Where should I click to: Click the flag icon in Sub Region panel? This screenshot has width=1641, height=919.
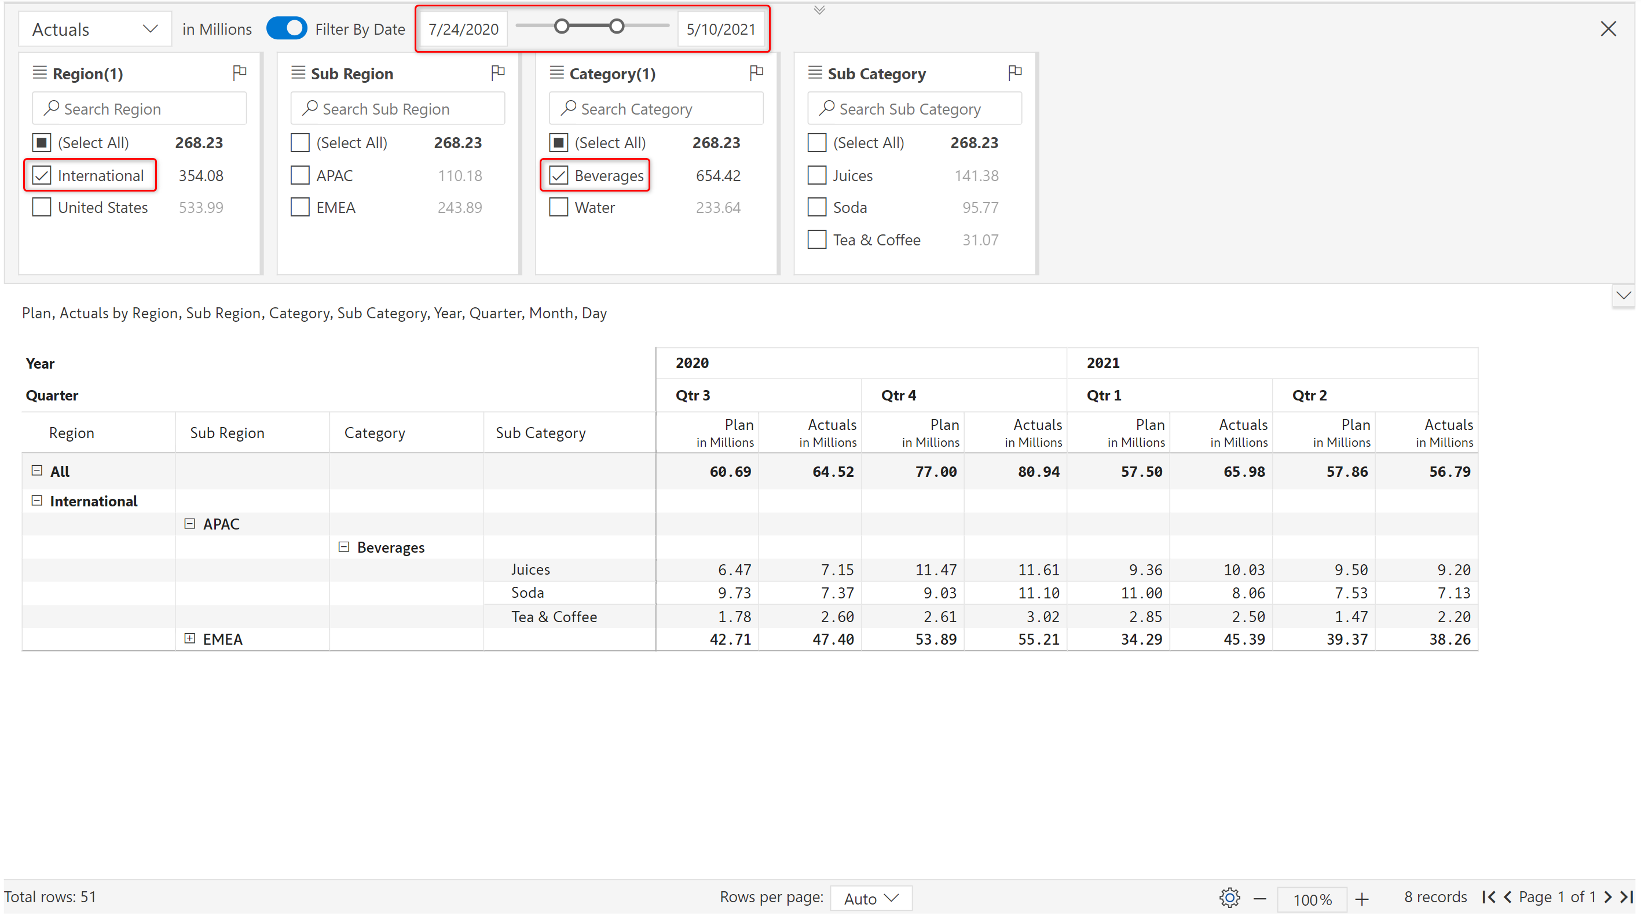(498, 72)
